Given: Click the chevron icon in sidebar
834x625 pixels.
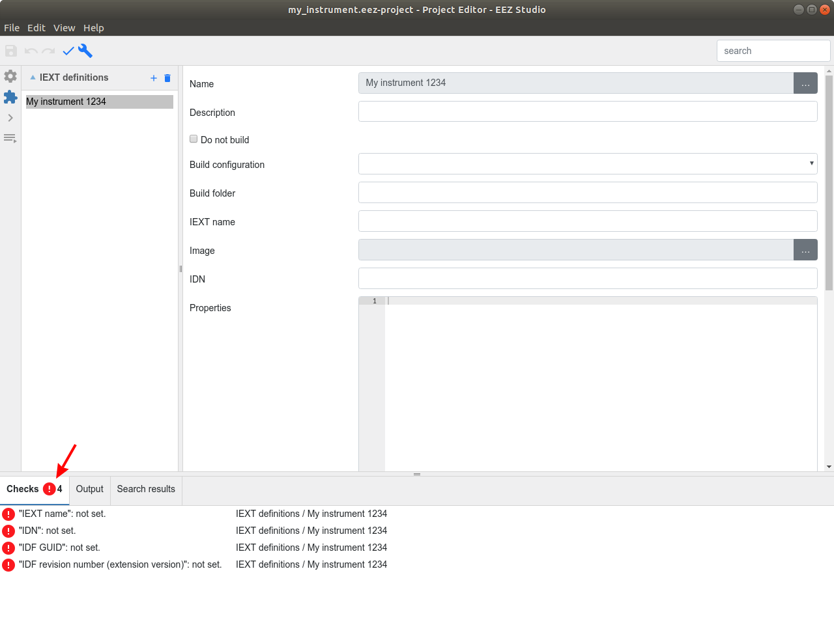Looking at the screenshot, I should click(10, 118).
